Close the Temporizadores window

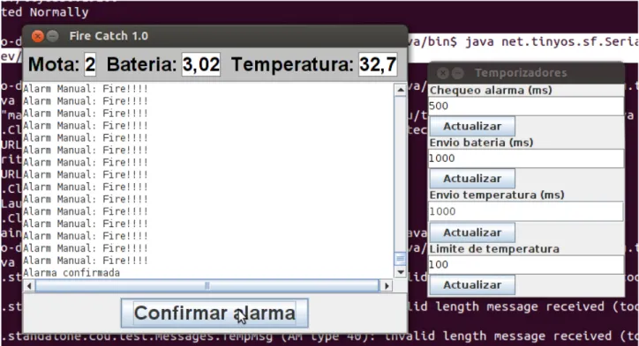pos(443,73)
